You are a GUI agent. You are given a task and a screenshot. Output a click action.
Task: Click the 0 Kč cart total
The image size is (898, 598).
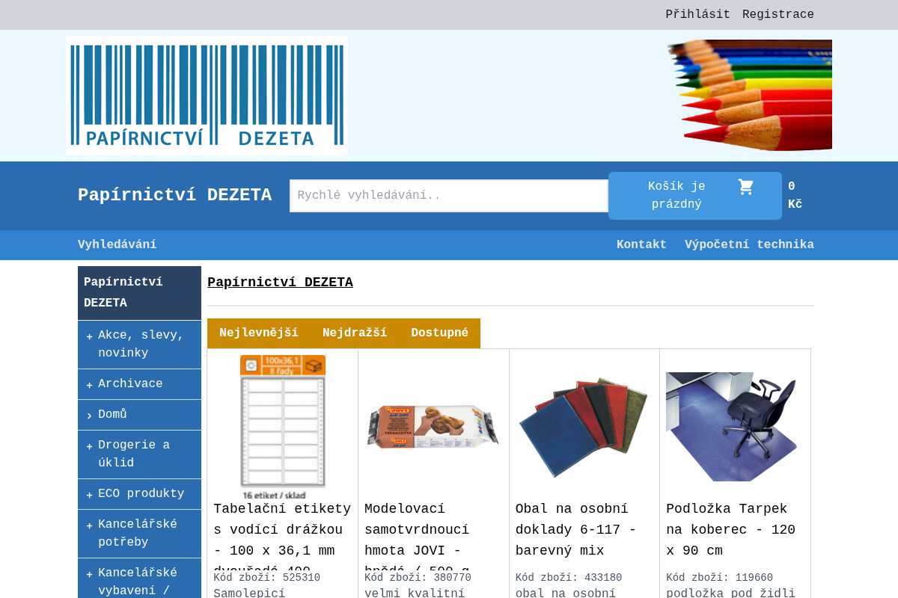(795, 196)
